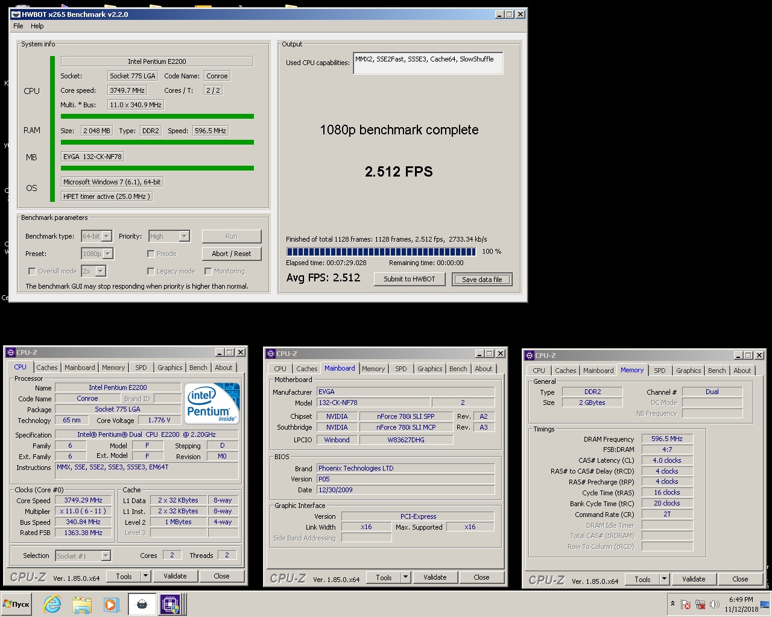Click CPU-Z CPU window title icon
772x617 pixels.
pyautogui.click(x=10, y=352)
